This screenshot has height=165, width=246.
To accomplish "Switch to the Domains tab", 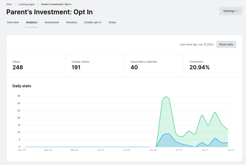I will click(x=71, y=22).
